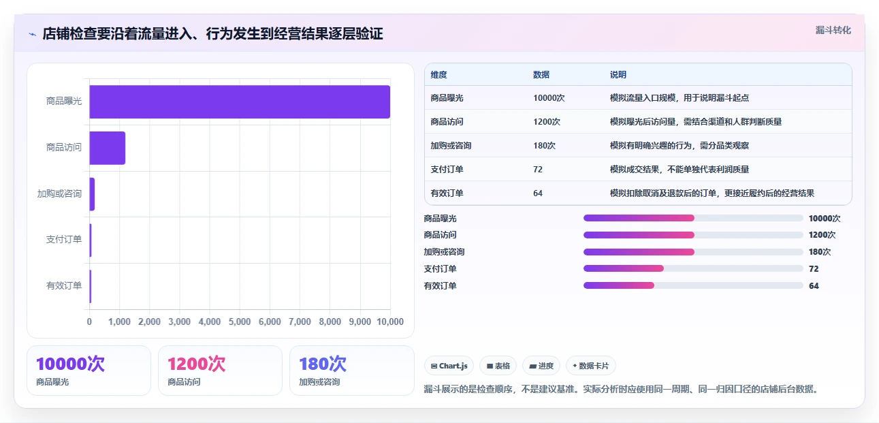This screenshot has height=423, width=879.
Task: Click the 加购或咨询 bar in the chart
Action: coord(92,194)
